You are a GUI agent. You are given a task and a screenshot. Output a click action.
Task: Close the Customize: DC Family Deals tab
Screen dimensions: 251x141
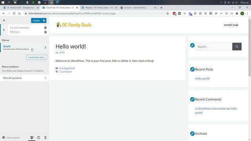coord(77,7)
